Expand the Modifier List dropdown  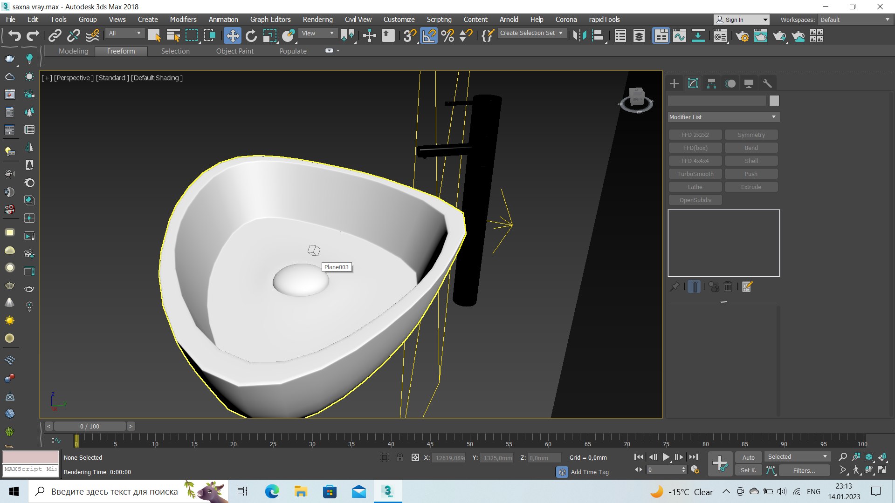[x=723, y=117]
